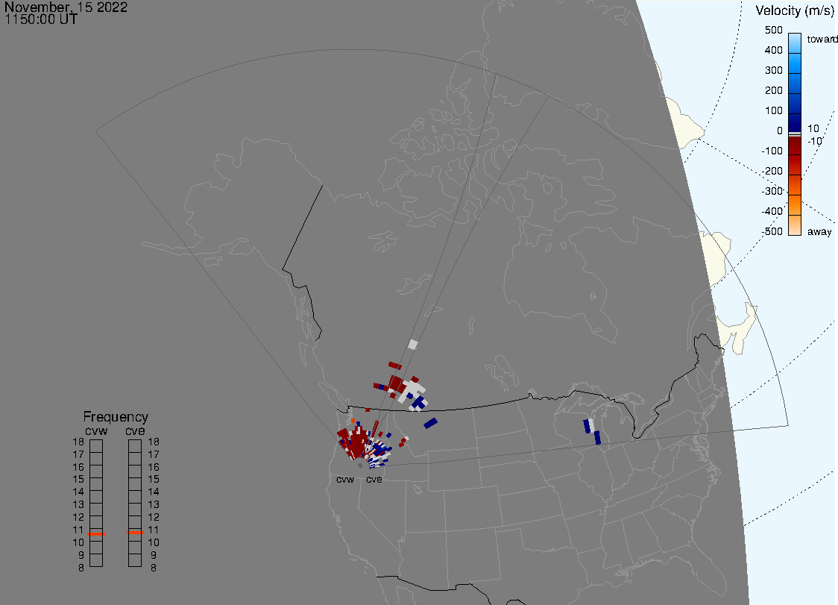The width and height of the screenshot is (838, 605).
Task: Click the 8 label beside cvw frequency column
Action: pyautogui.click(x=81, y=568)
